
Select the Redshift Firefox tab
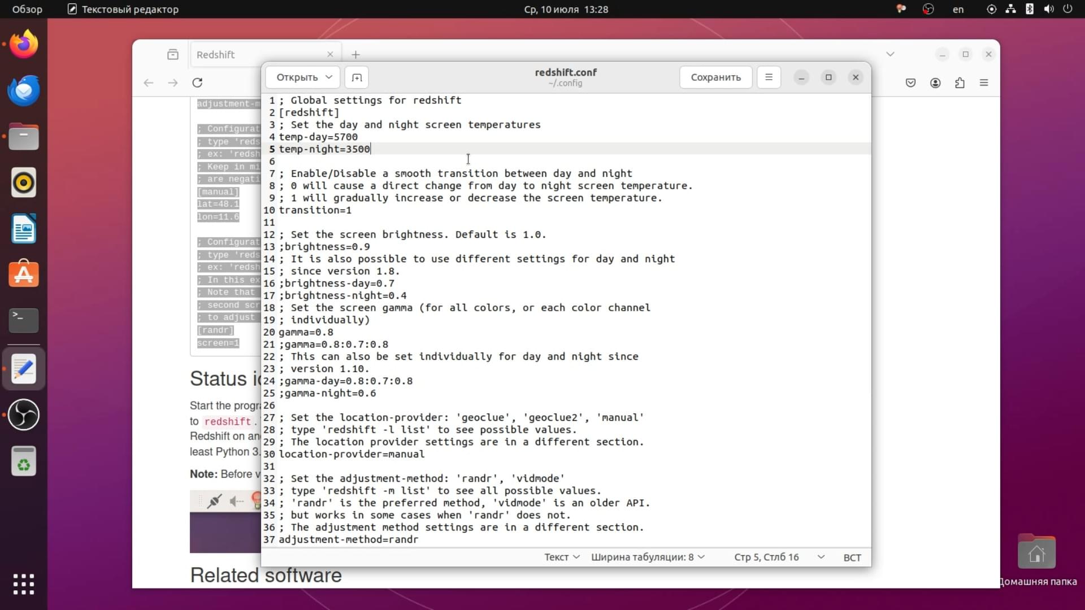(x=264, y=55)
